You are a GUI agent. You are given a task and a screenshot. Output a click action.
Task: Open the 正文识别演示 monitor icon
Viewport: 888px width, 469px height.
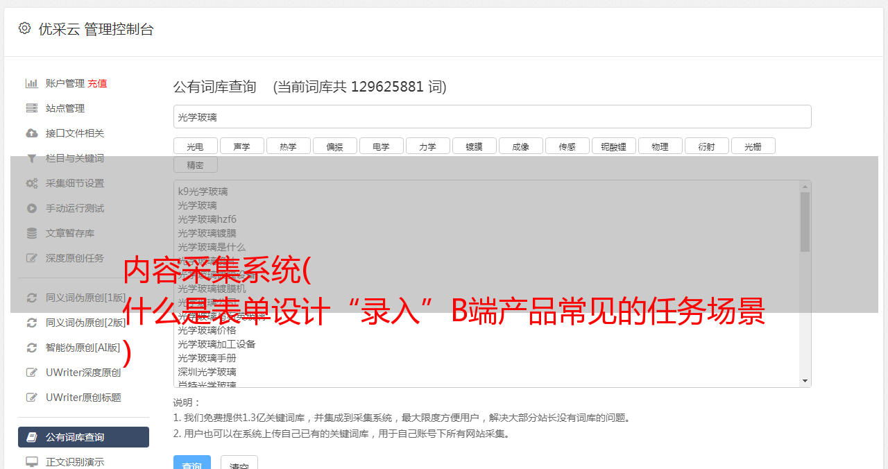32,461
